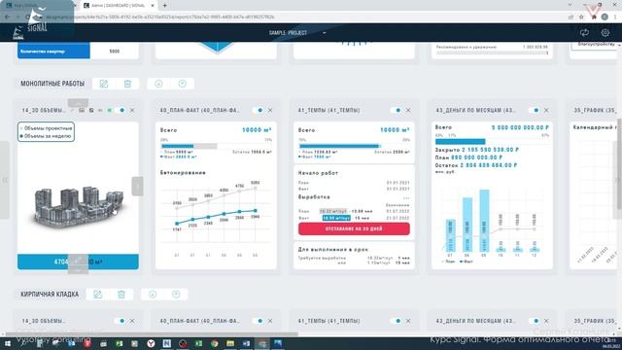Open the browser extensions puzzle icon
This screenshot has width=622, height=350.
point(594,17)
